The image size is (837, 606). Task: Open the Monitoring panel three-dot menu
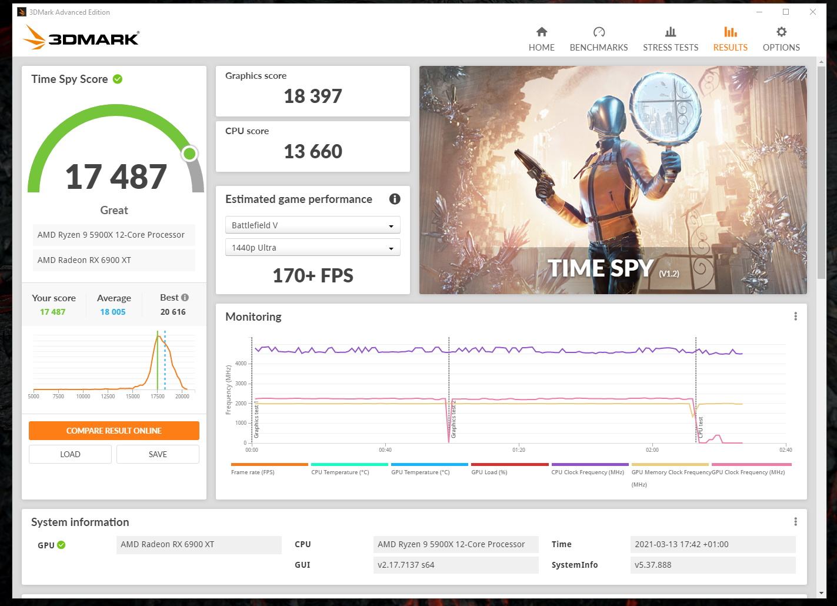795,317
